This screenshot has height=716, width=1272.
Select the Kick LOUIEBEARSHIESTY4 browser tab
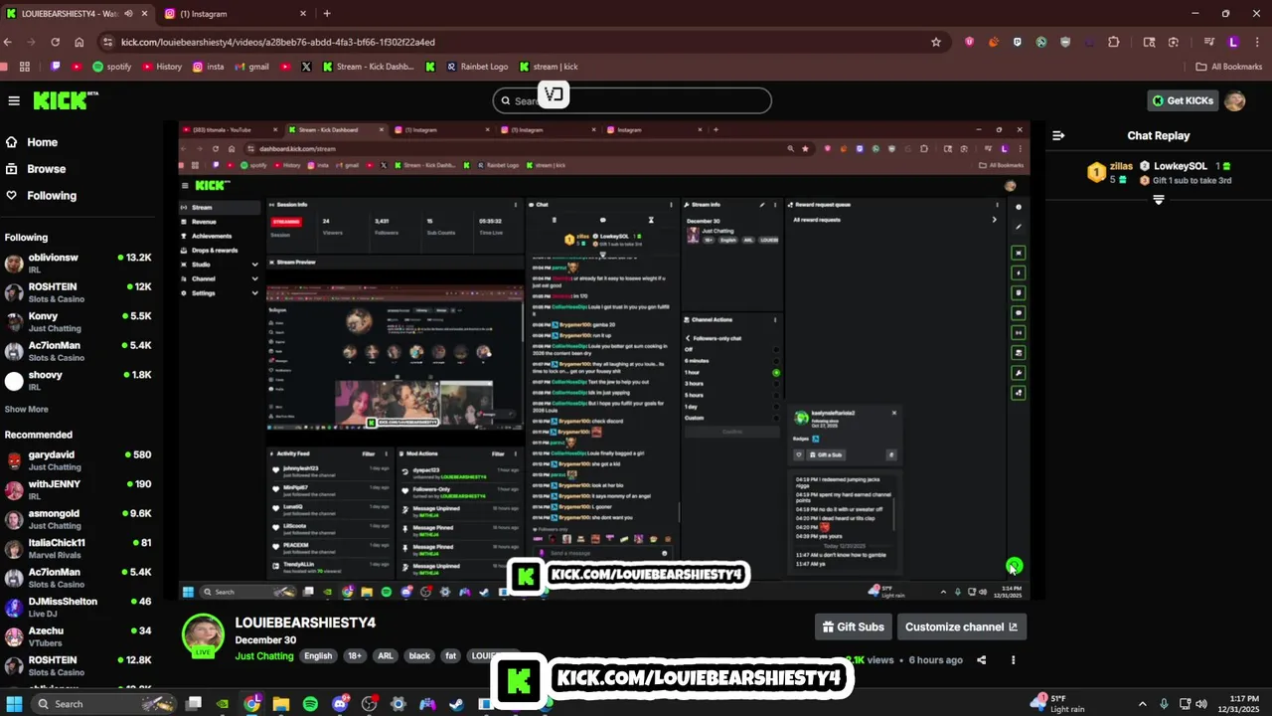[x=77, y=14]
